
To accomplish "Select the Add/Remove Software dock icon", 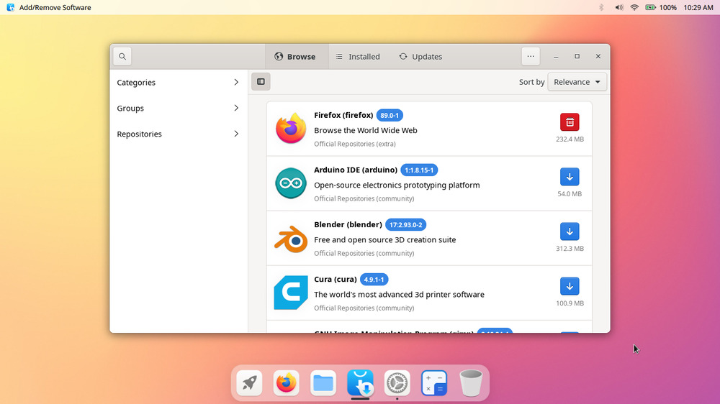I will click(360, 383).
